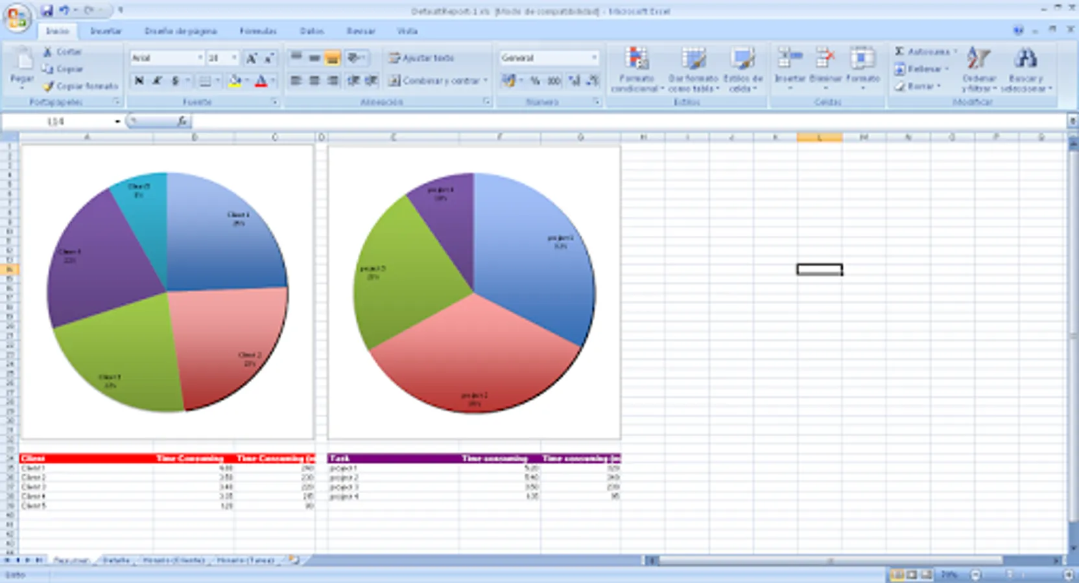
Task: Increase font size
Action: pos(251,58)
